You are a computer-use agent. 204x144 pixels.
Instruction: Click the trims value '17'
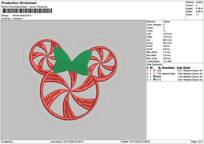pyautogui.click(x=164, y=31)
